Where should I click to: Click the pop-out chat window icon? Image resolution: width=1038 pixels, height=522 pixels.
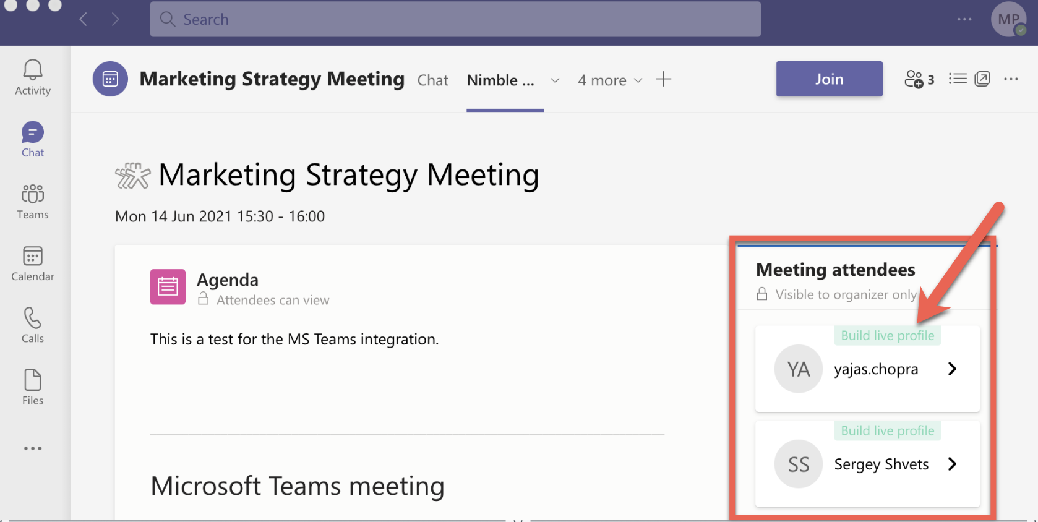tap(982, 79)
